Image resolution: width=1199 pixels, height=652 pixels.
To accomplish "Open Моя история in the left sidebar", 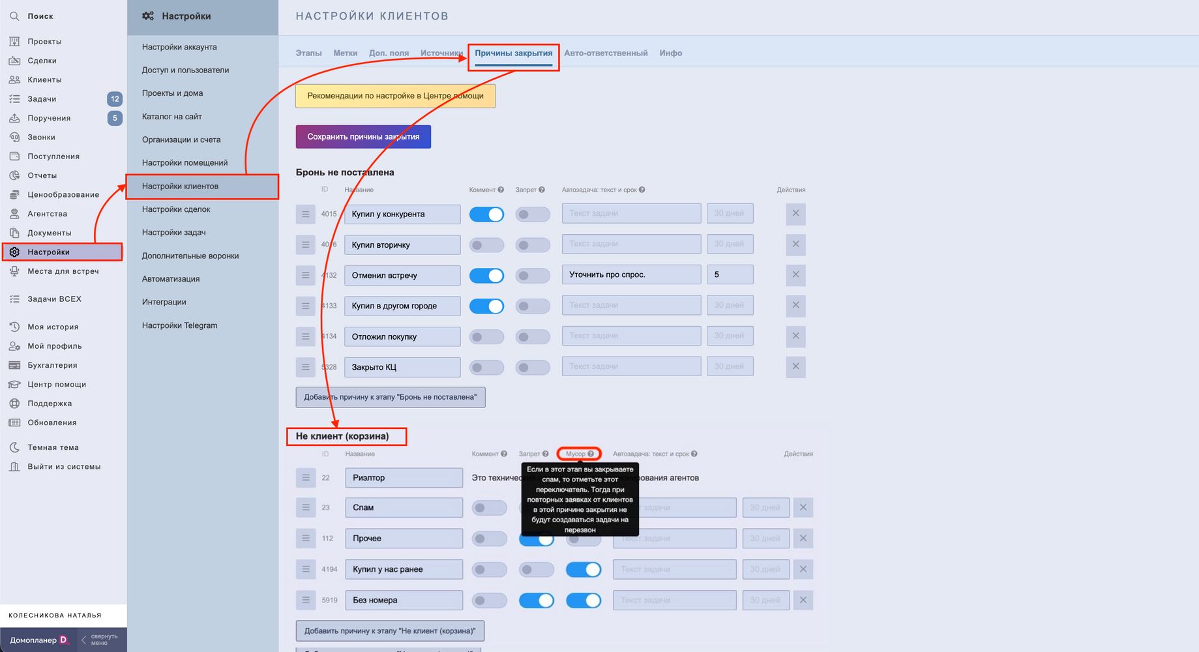I will point(53,327).
